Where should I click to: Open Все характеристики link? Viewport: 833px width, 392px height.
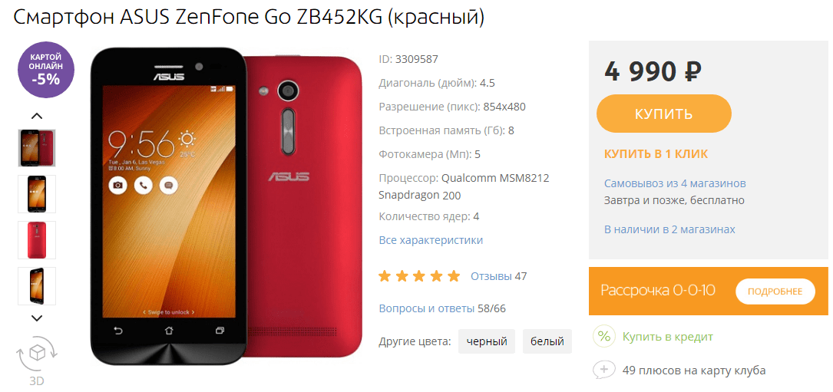coord(431,240)
